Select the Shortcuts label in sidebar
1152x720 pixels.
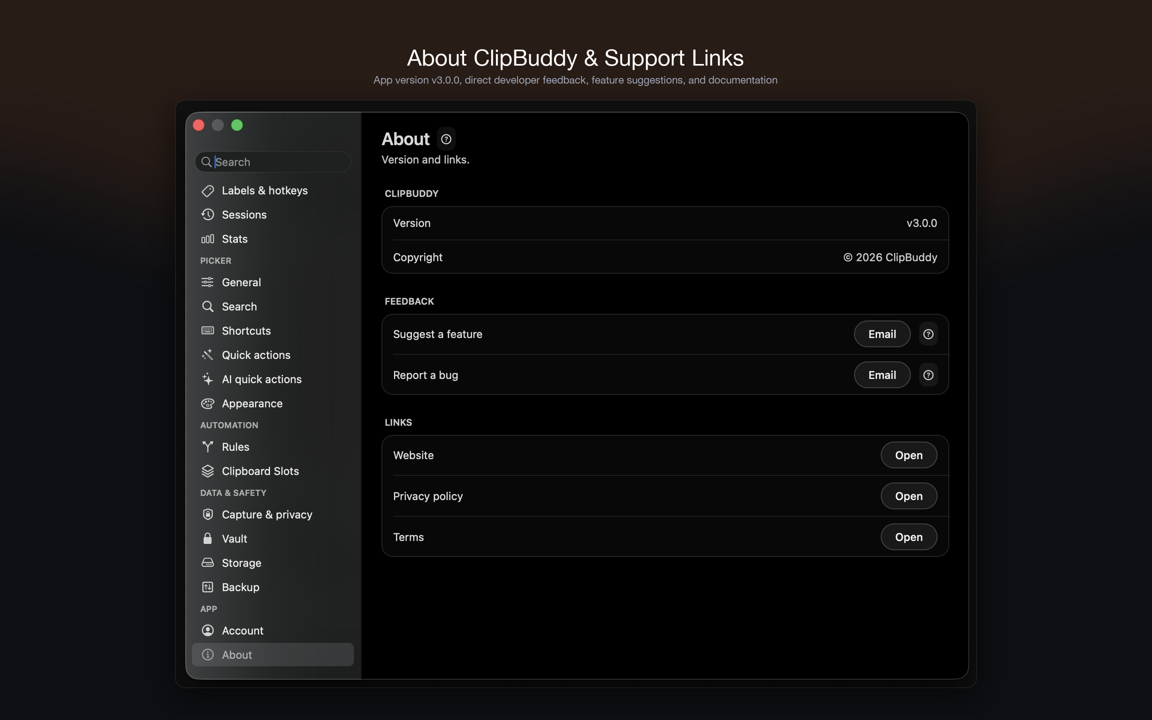[x=246, y=331]
